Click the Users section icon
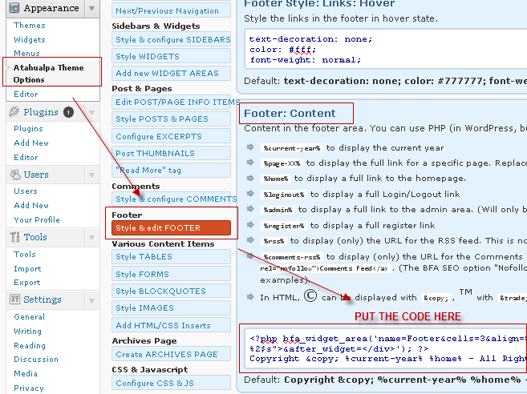This screenshot has width=527, height=394. [x=13, y=175]
